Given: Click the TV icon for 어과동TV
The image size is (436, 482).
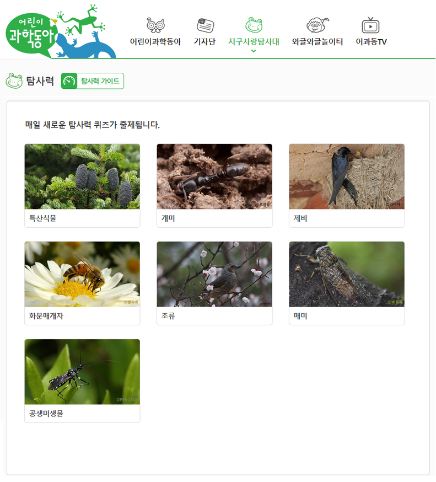Looking at the screenshot, I should coord(370,25).
